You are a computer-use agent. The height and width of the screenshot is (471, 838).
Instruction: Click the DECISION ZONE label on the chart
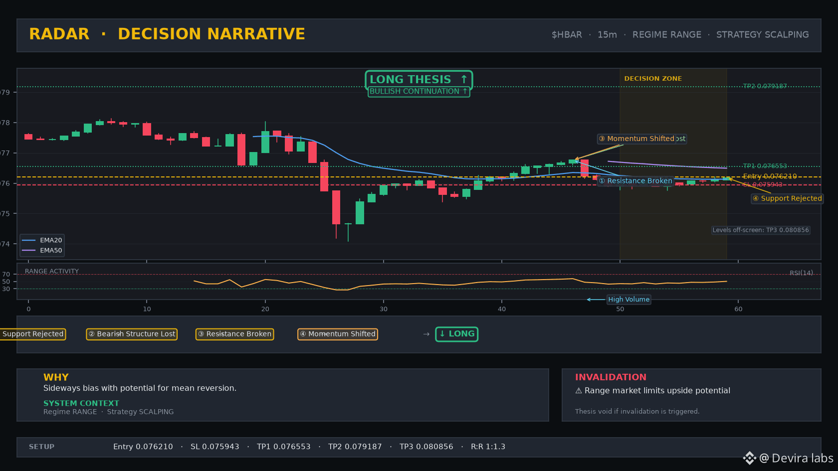[653, 79]
